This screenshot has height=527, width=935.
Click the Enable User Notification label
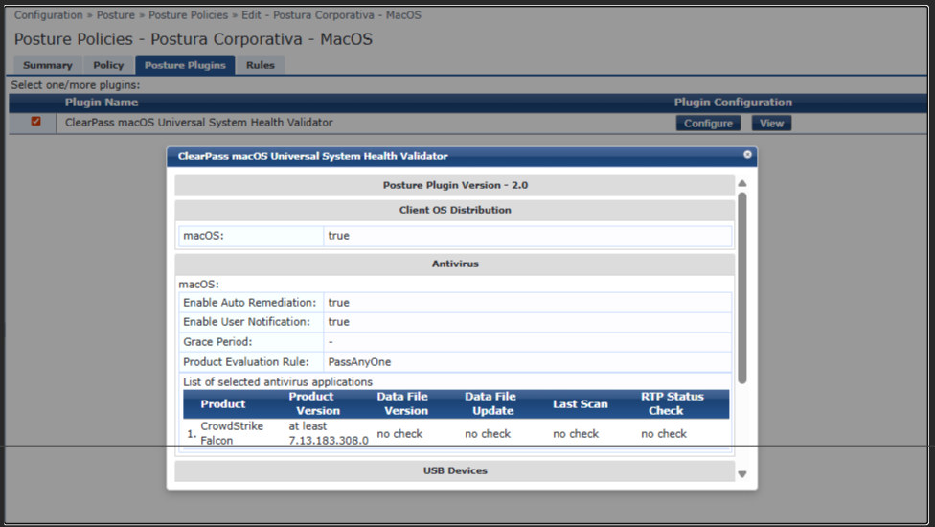click(246, 322)
